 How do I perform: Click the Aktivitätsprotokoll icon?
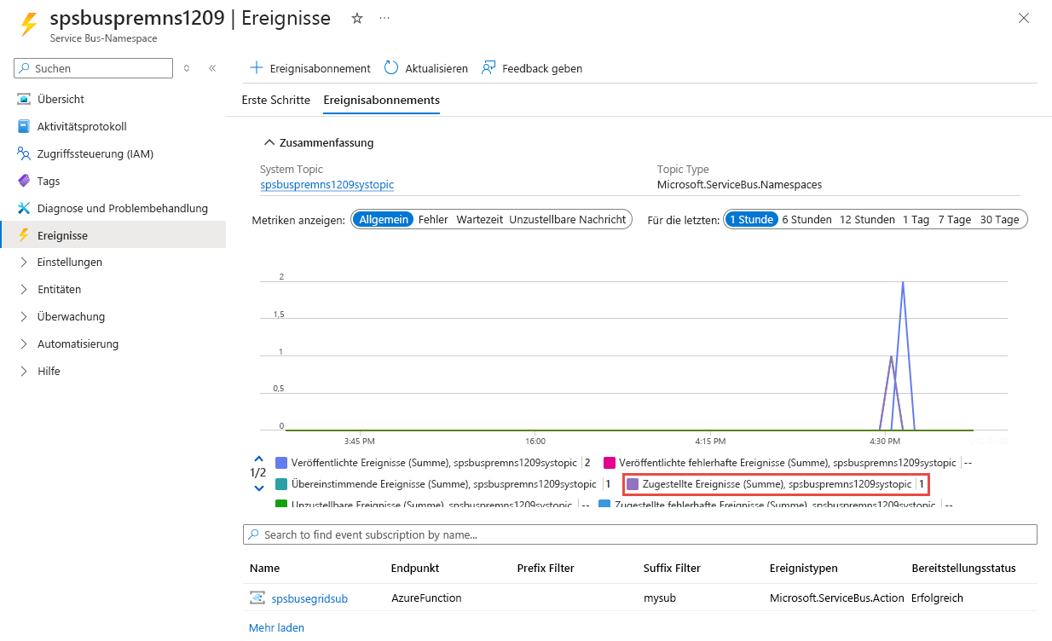click(24, 126)
